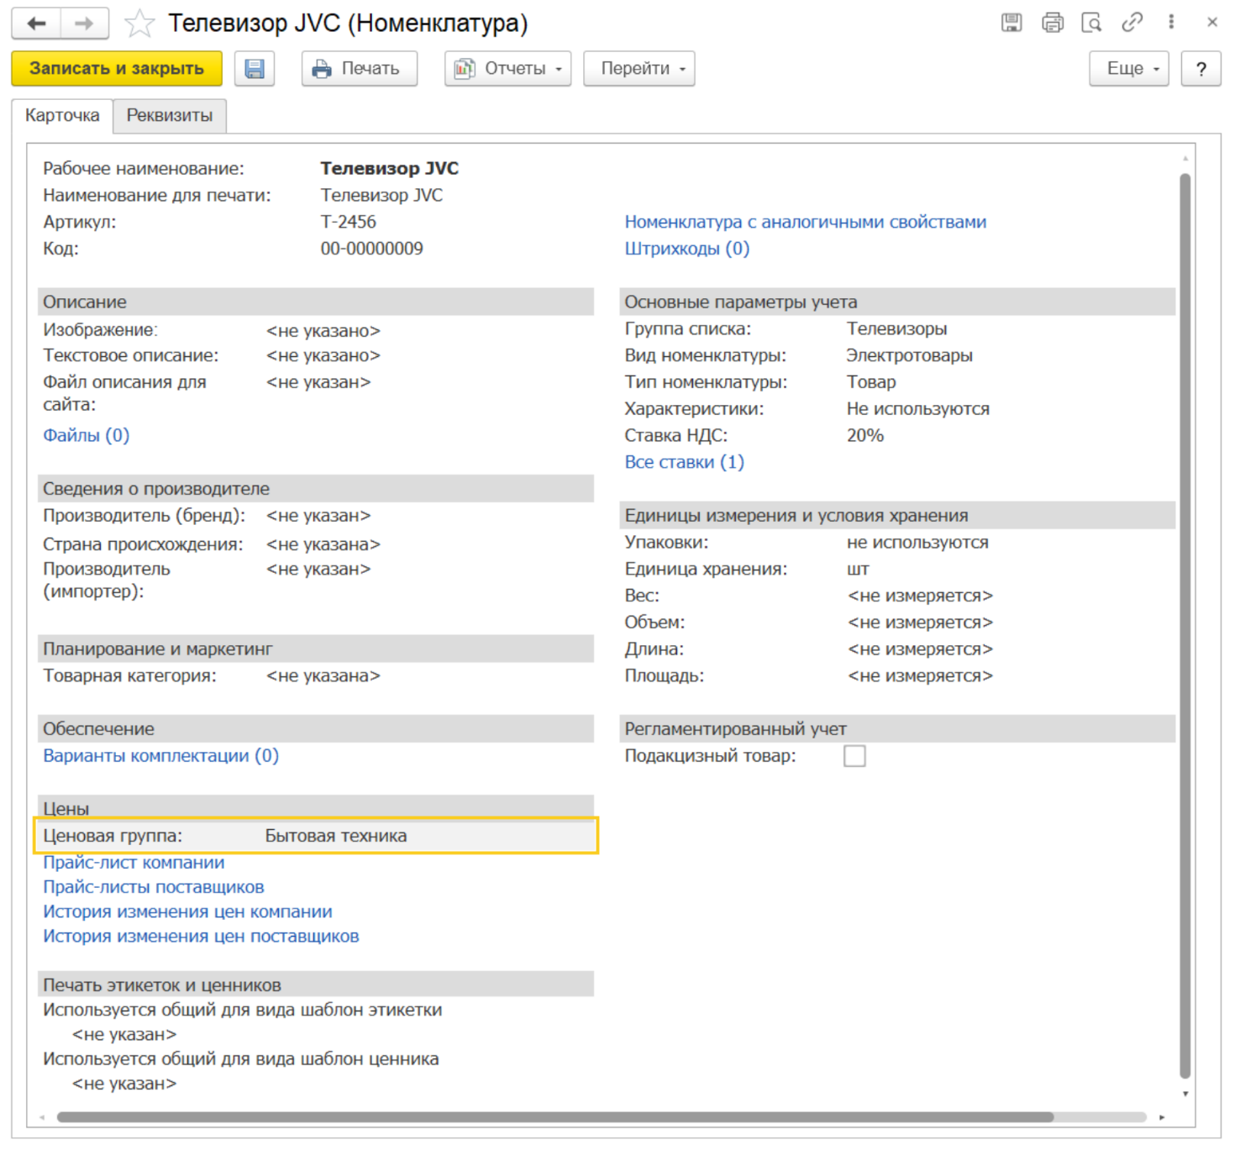Open Прайс-лист компании link
The width and height of the screenshot is (1240, 1150).
[x=134, y=863]
